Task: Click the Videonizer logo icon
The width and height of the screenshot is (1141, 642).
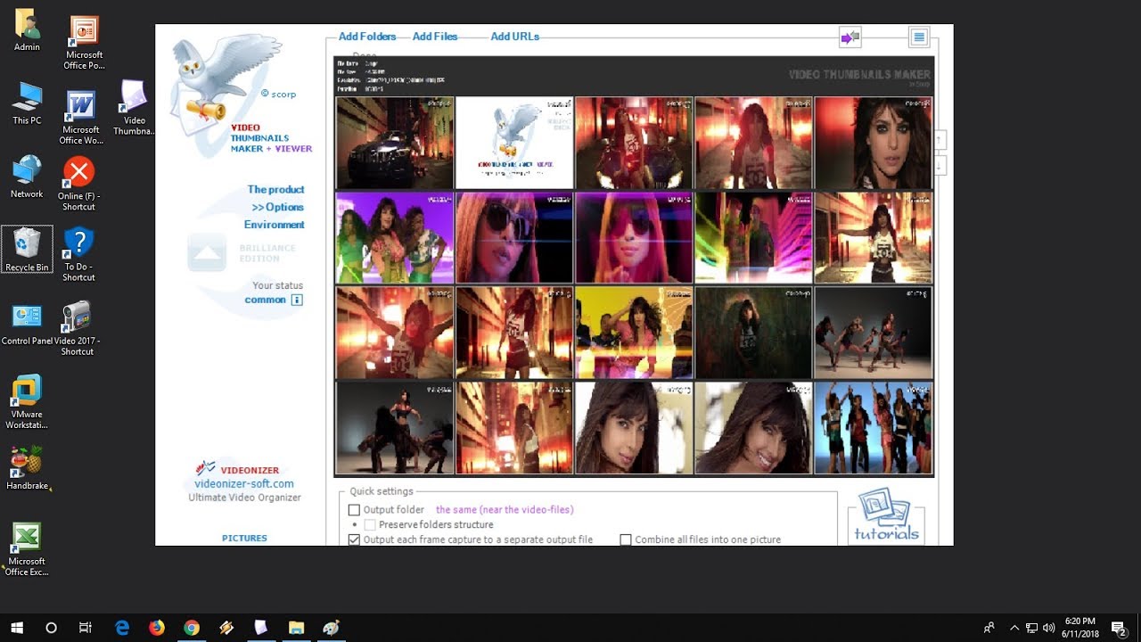Action: pyautogui.click(x=206, y=467)
